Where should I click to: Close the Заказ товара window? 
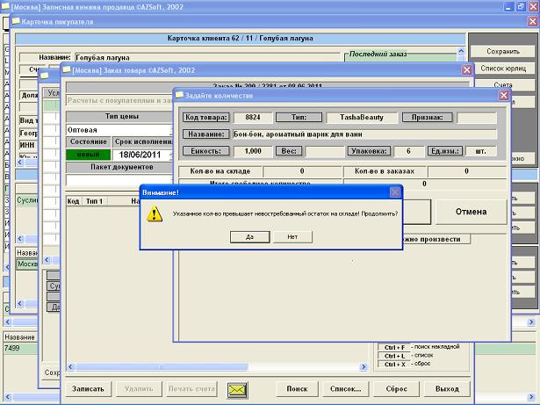(466, 70)
